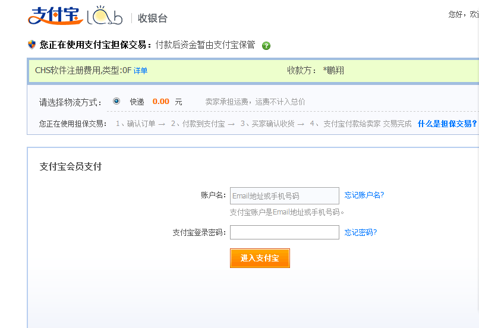
Task: Select the 快递 express shipping radio button
Action: (x=116, y=101)
